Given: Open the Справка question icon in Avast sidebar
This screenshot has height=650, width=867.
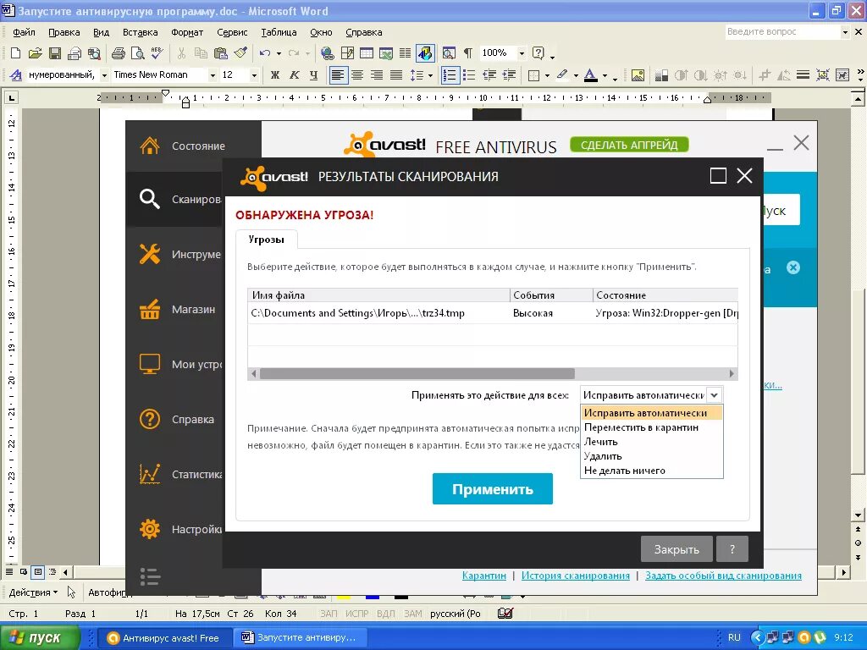Looking at the screenshot, I should point(150,419).
